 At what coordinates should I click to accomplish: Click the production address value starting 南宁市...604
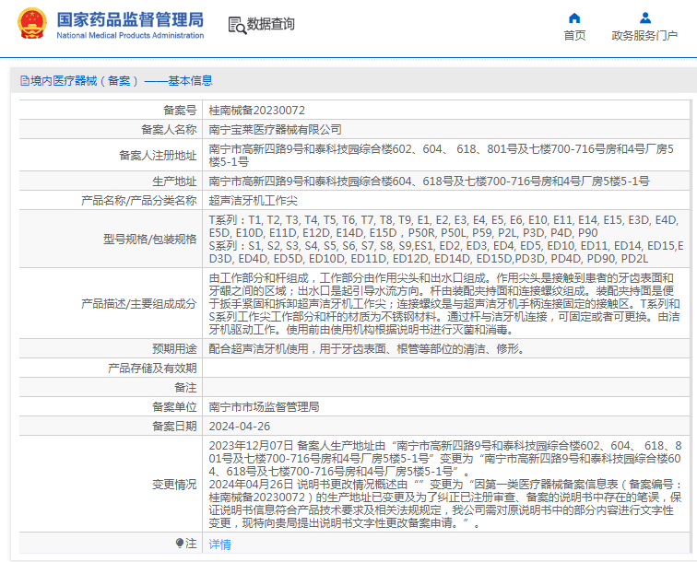pos(429,181)
